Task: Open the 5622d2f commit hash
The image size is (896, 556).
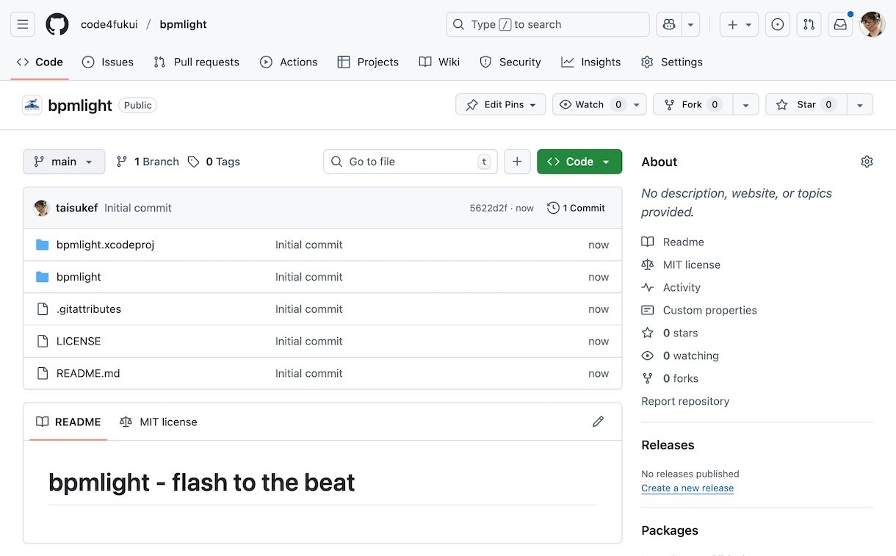Action: tap(488, 208)
